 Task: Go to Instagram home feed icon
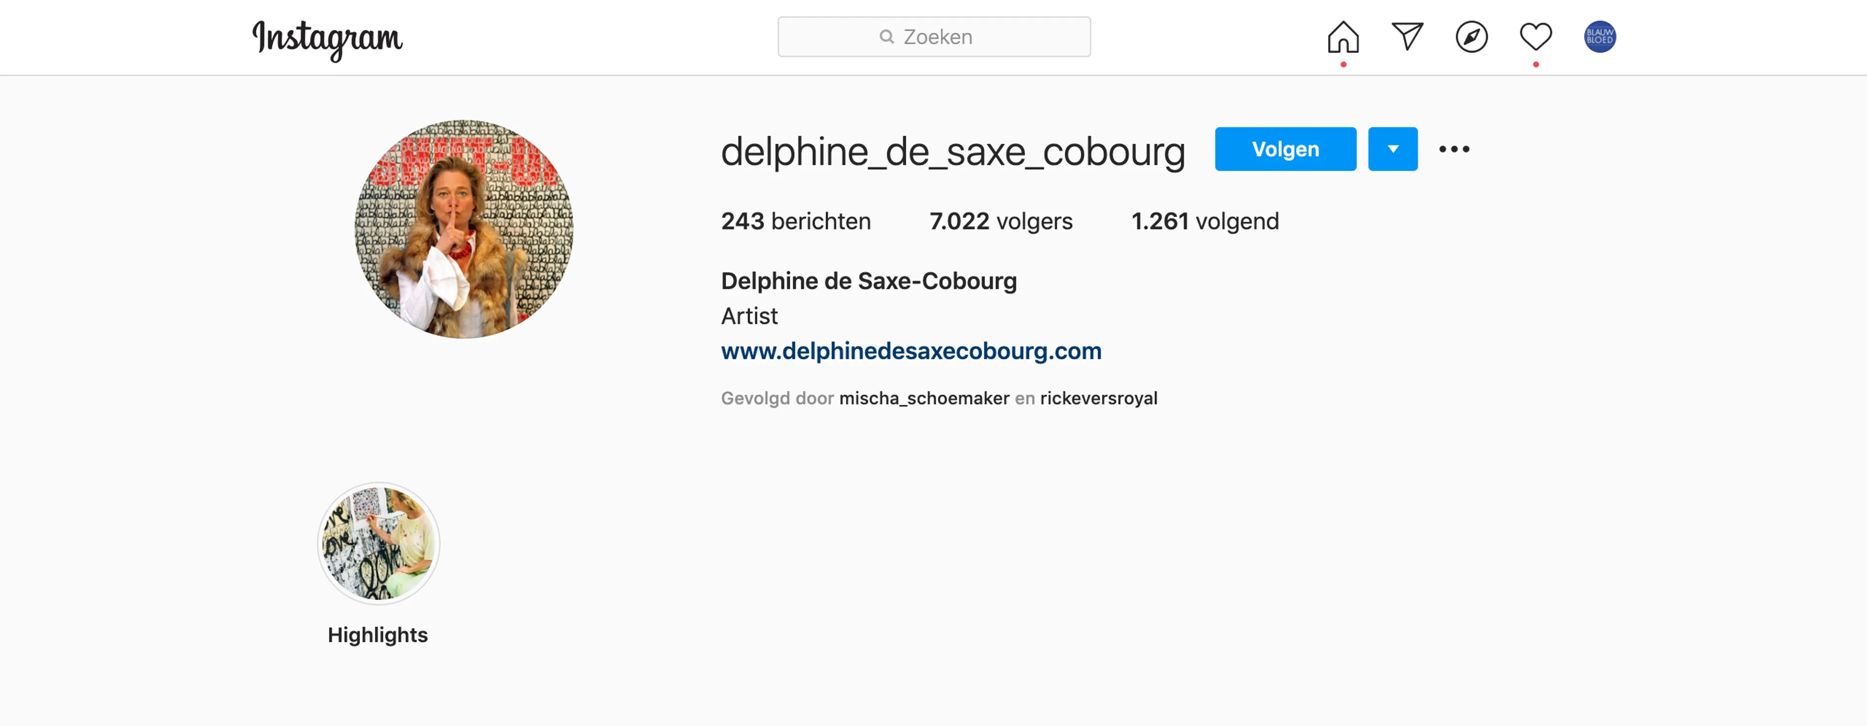point(1343,37)
